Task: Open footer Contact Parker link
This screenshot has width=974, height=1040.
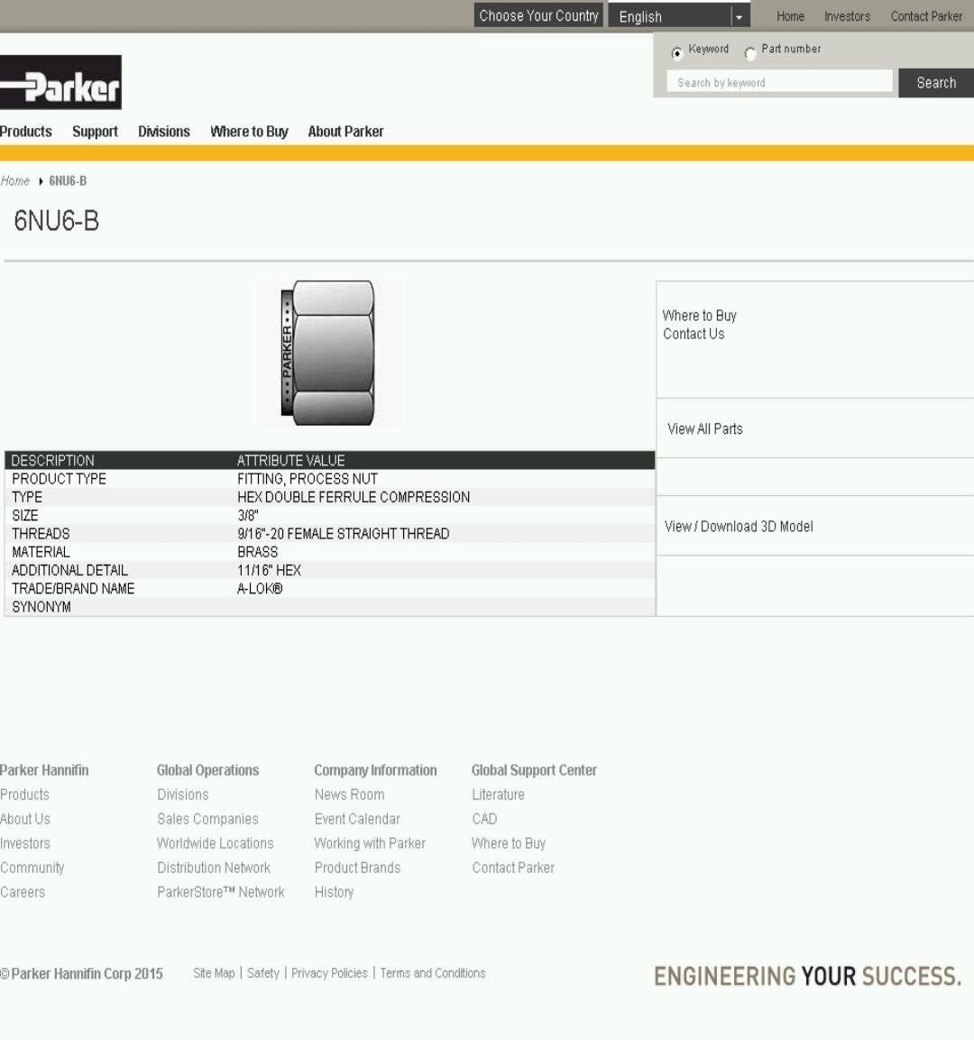Action: 513,869
